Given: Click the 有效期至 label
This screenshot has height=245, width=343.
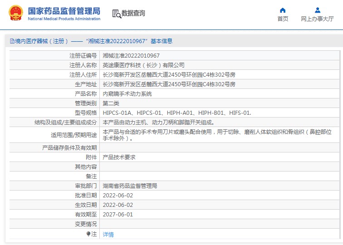Looking at the screenshot, I should click(86, 214).
